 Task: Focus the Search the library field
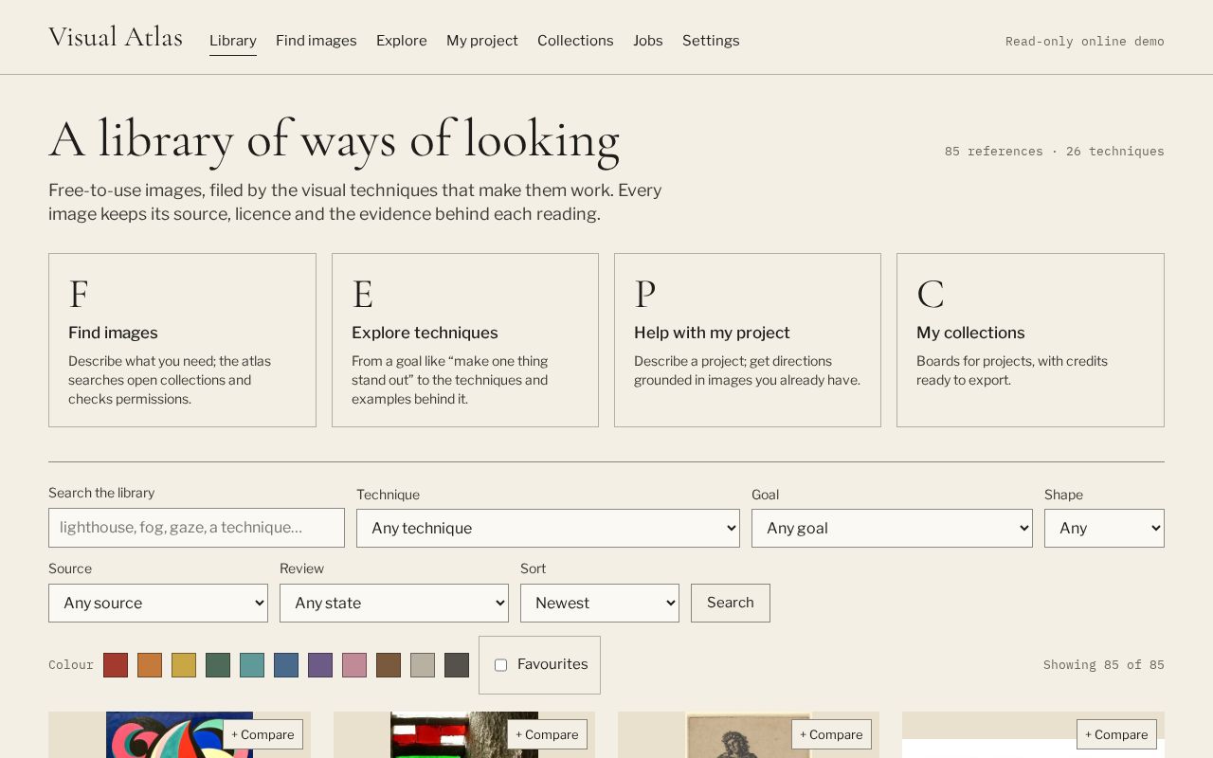click(x=196, y=528)
